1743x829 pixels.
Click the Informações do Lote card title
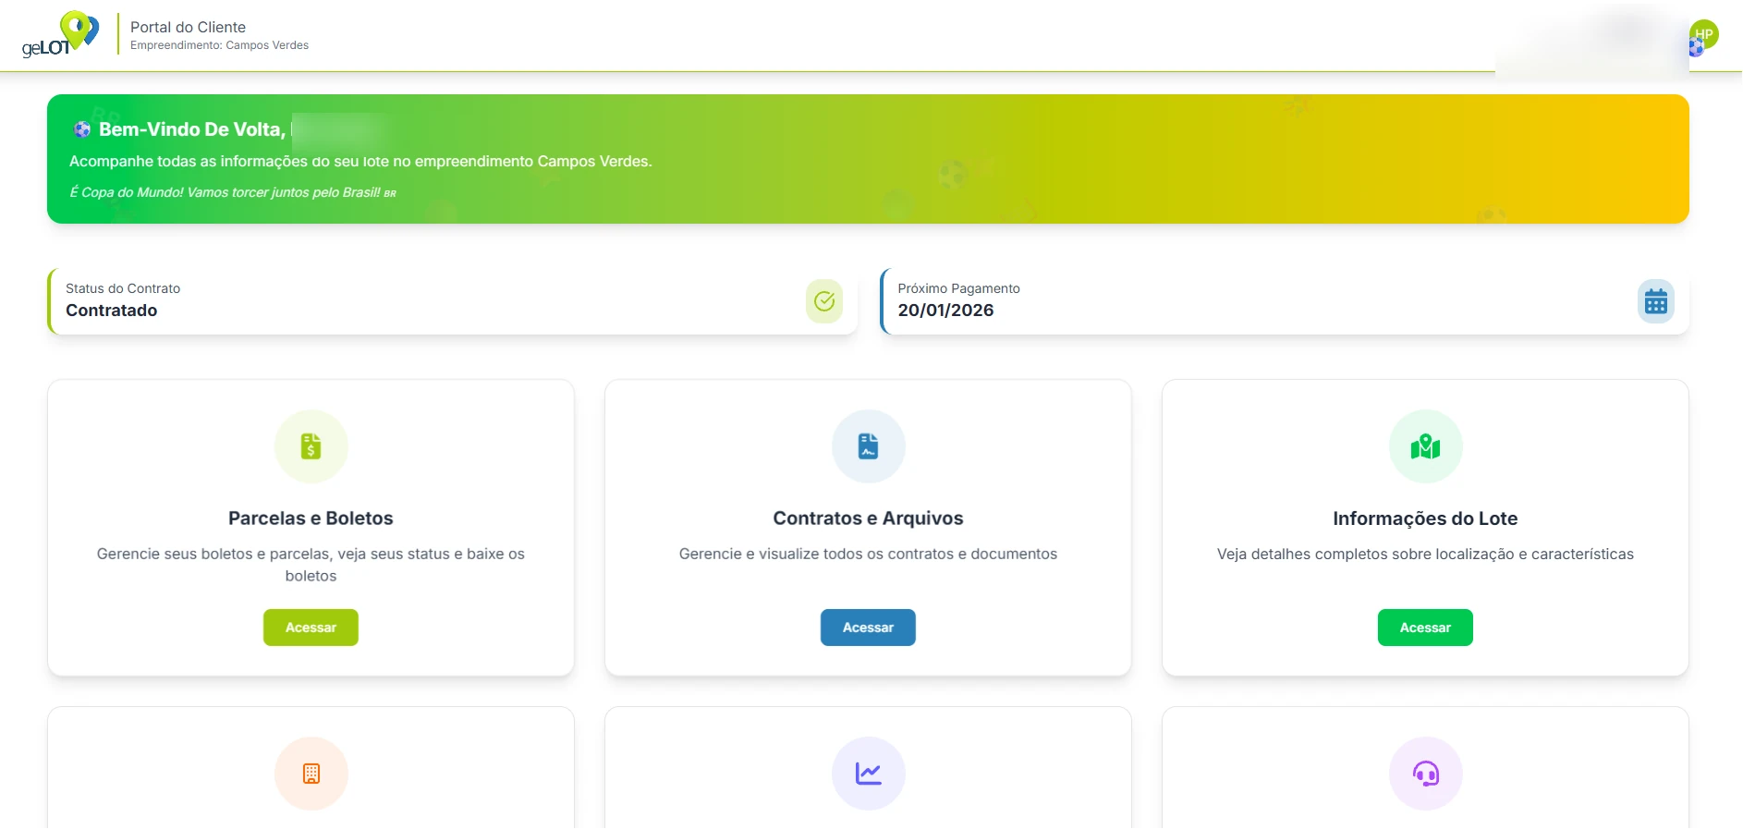[1425, 518]
